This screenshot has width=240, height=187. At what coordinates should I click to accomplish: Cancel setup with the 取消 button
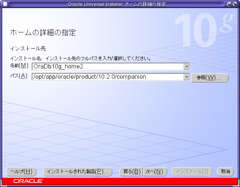[x=225, y=172]
